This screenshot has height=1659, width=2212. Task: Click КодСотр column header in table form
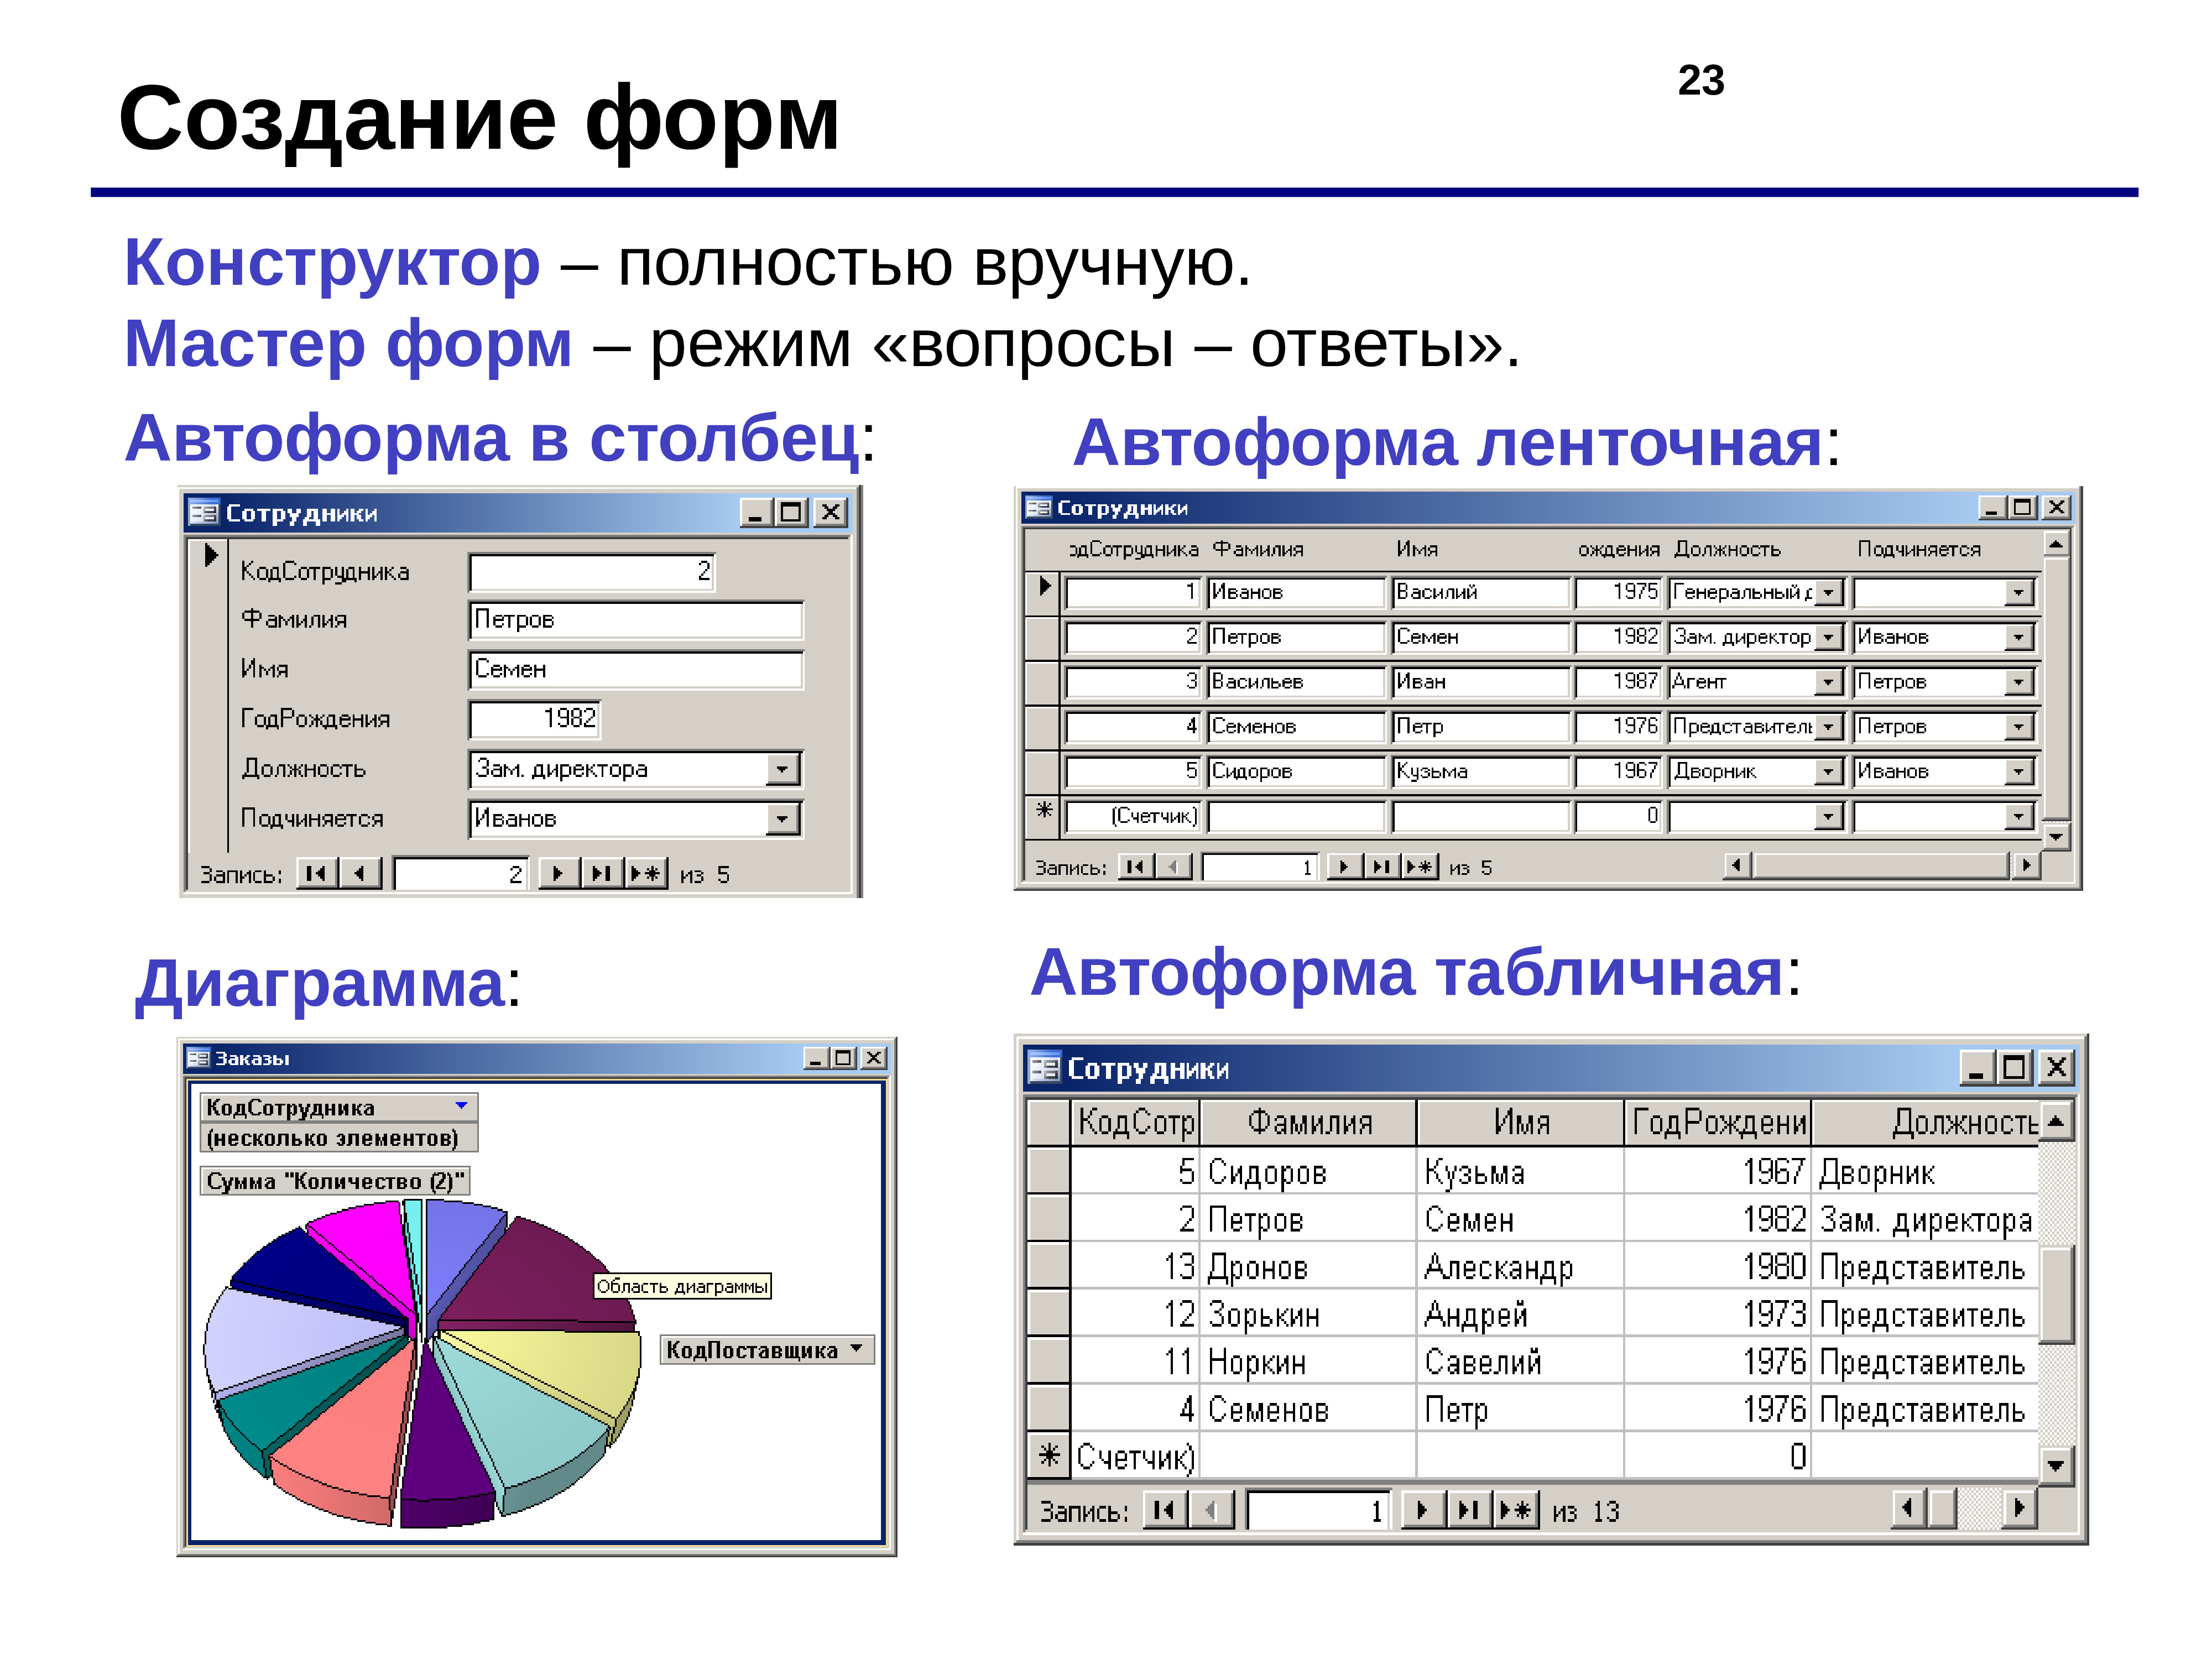tap(1135, 1122)
